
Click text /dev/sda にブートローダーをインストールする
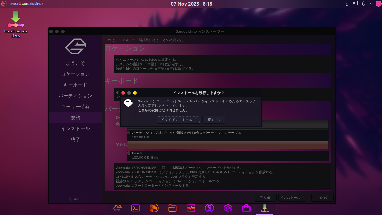point(153,186)
